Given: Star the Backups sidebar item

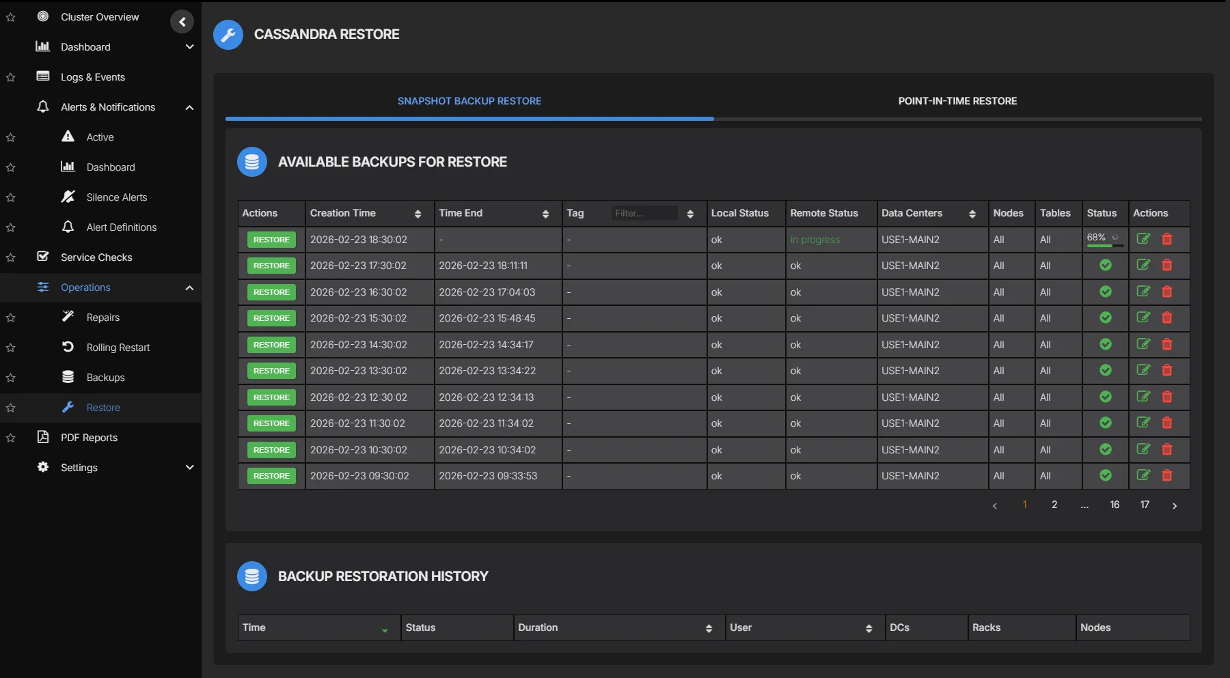Looking at the screenshot, I should pos(11,378).
